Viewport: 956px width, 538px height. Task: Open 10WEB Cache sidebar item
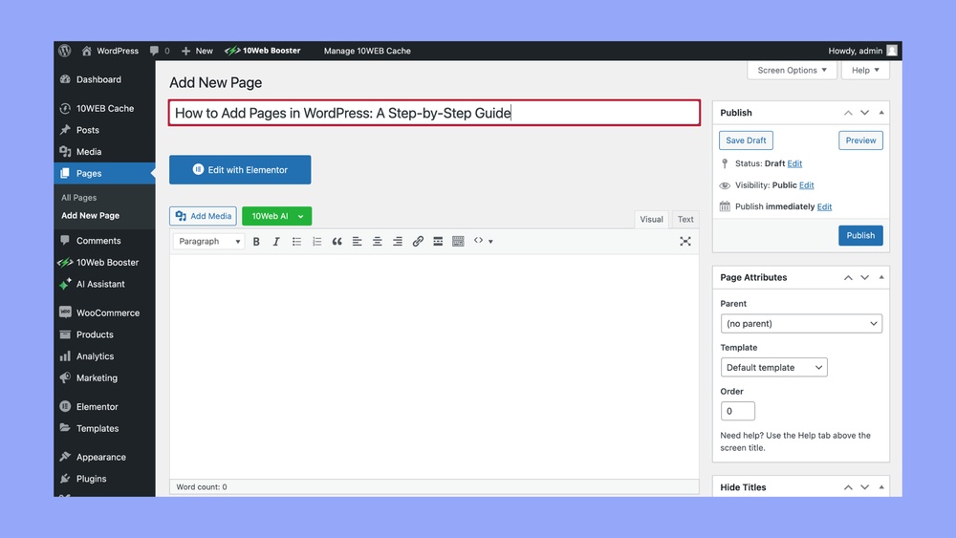(x=104, y=108)
